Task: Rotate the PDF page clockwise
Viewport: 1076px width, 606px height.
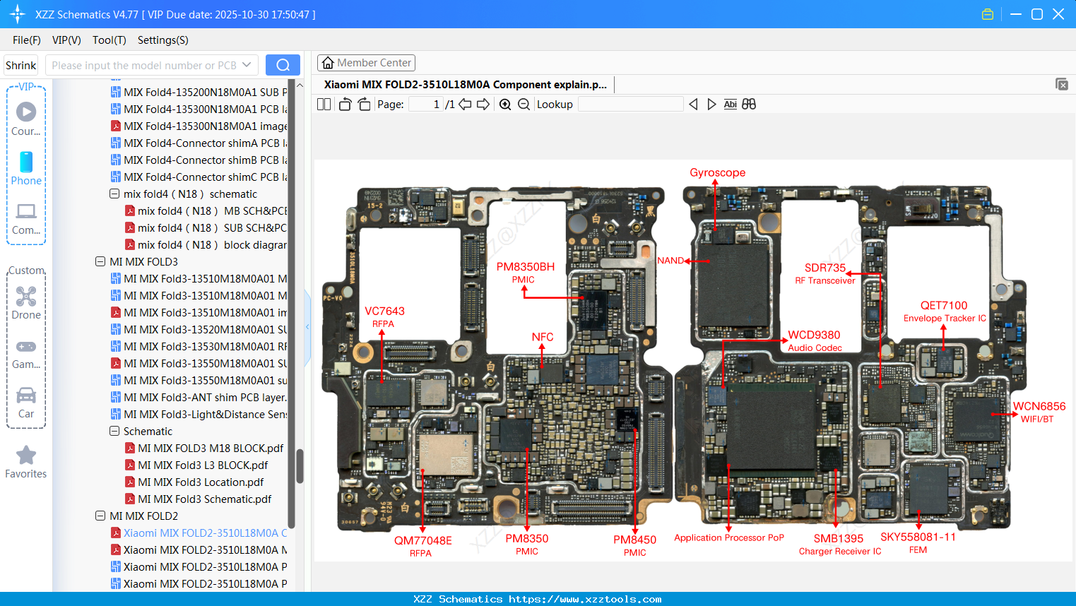Action: (x=363, y=104)
